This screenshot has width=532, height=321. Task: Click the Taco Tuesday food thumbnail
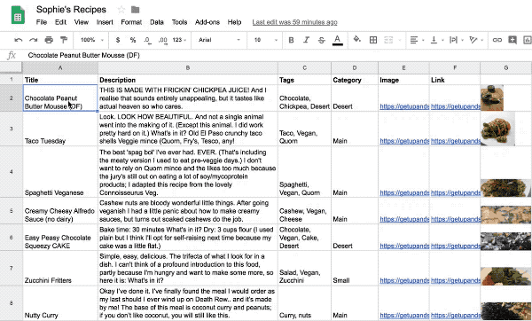click(497, 129)
